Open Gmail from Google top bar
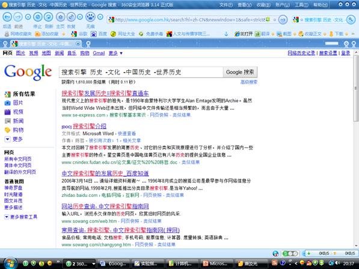 click(x=99, y=53)
